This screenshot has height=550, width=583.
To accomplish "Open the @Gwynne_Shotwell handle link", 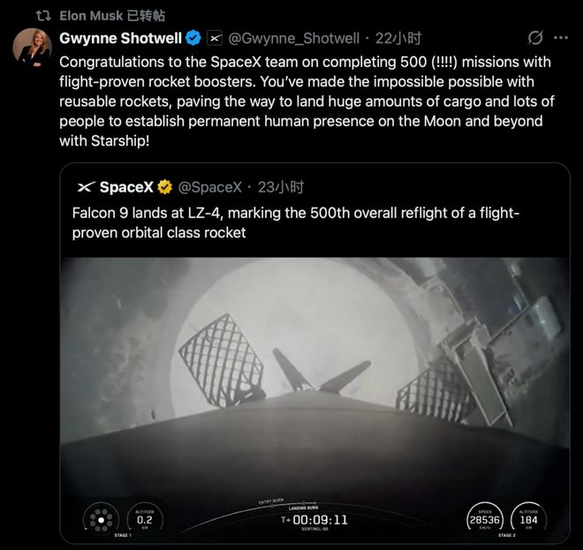I will [x=295, y=38].
